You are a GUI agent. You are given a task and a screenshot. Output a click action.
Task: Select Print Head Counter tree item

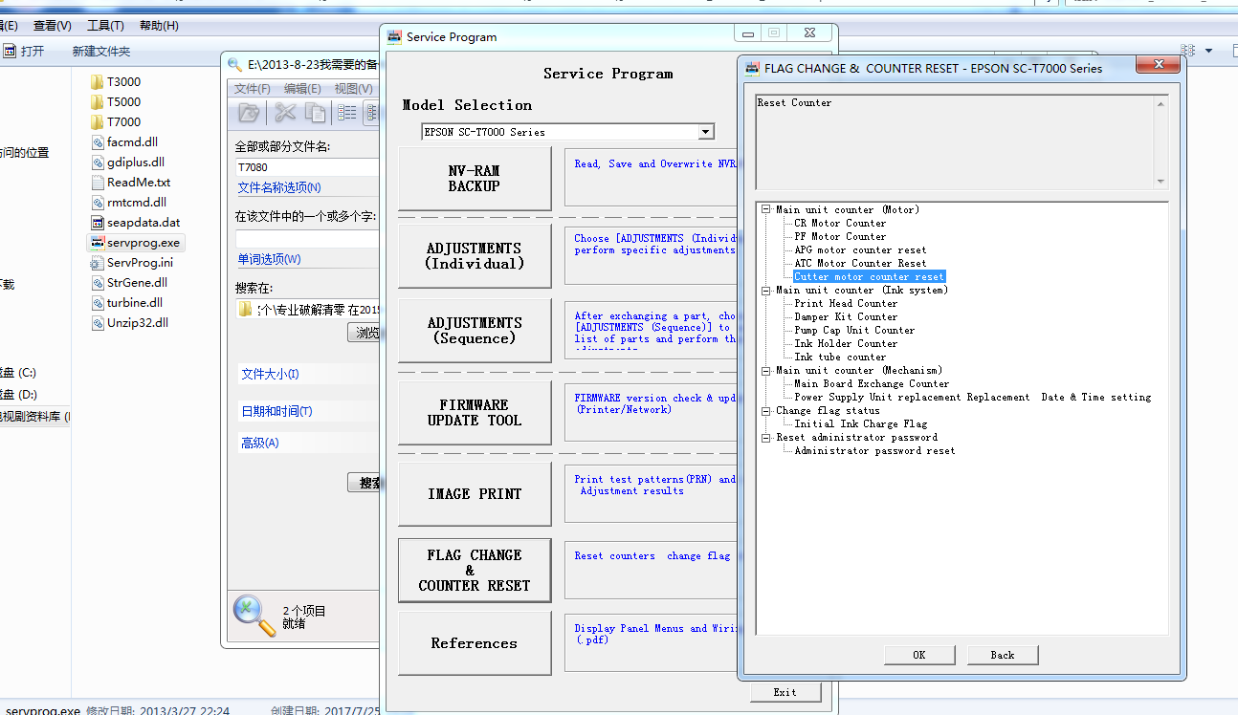[846, 303]
